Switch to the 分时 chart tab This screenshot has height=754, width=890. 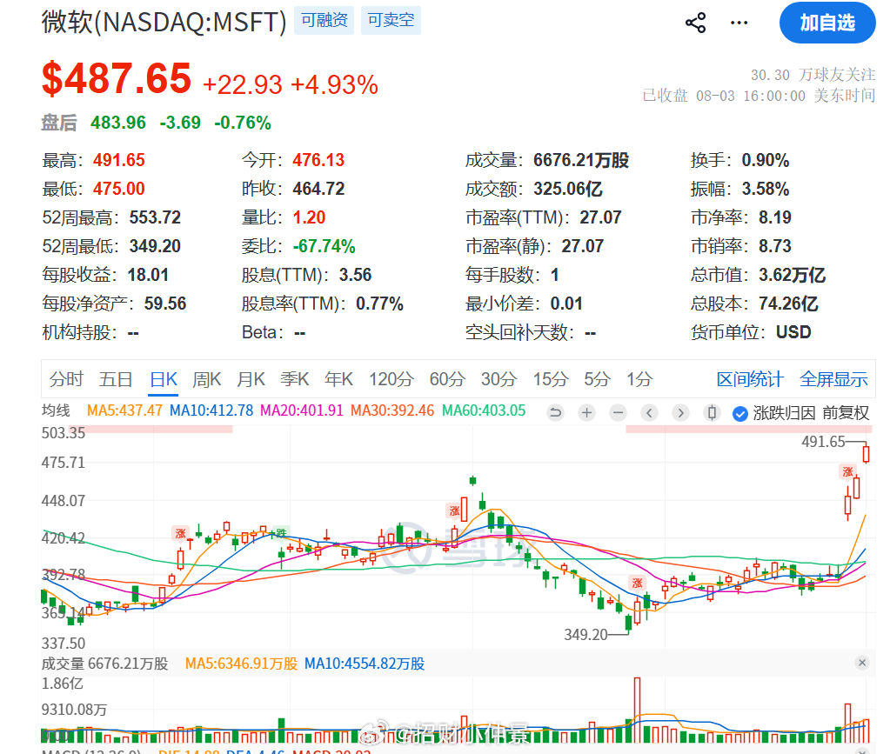(x=66, y=379)
